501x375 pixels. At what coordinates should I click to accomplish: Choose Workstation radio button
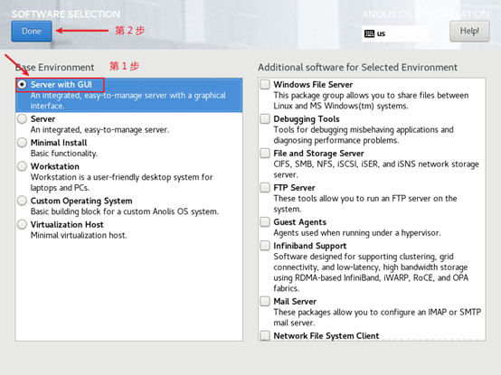(x=22, y=166)
